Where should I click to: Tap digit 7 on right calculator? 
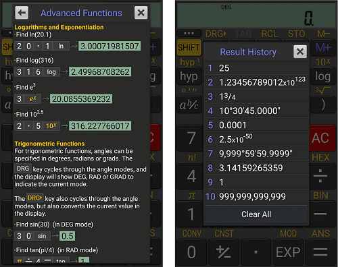tap(191, 138)
